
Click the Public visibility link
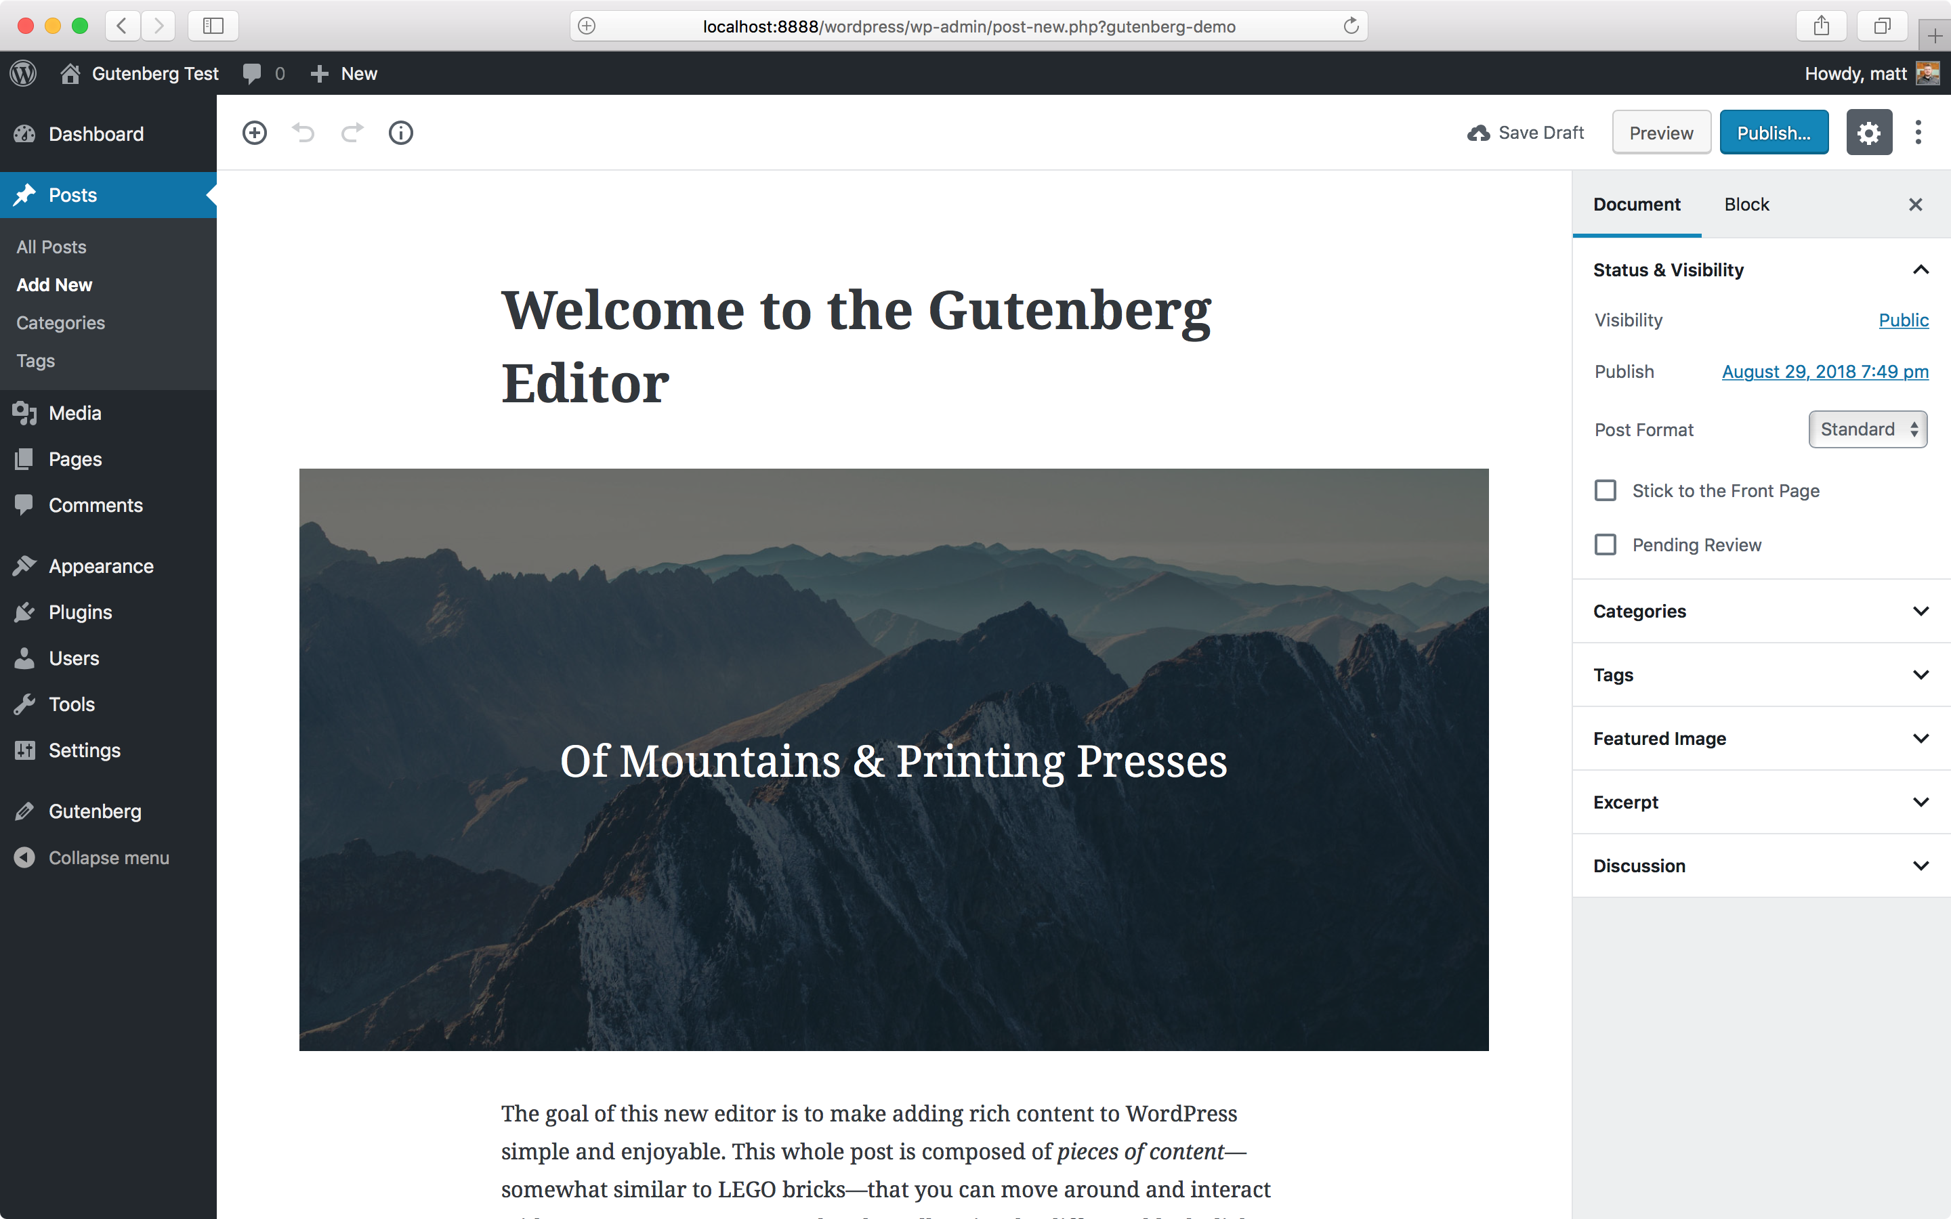point(1904,319)
